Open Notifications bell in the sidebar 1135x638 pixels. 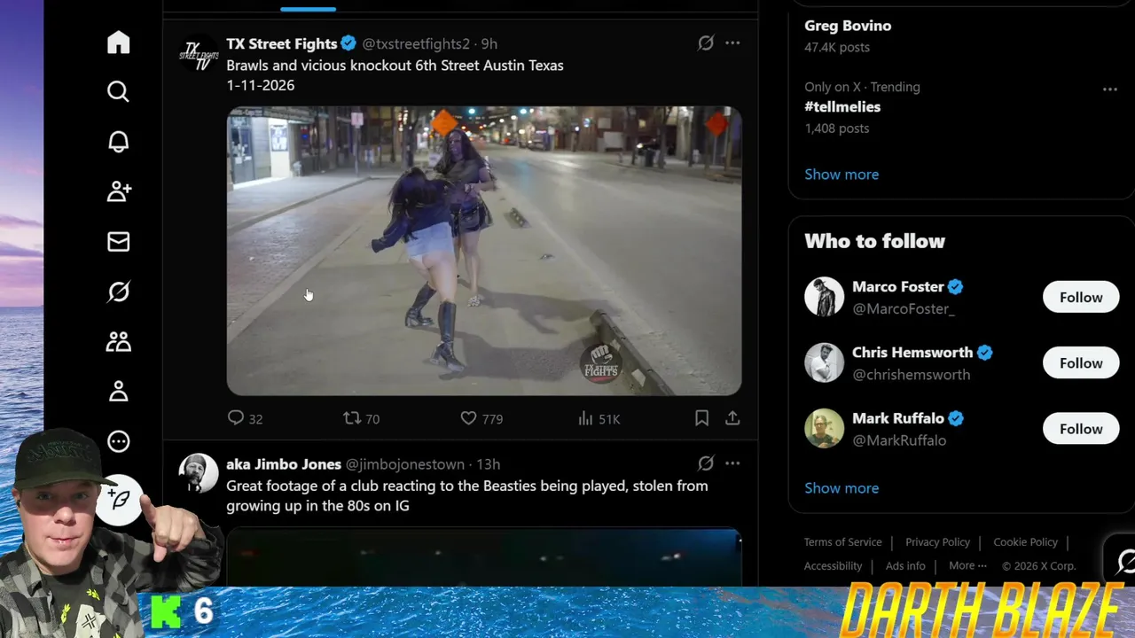pos(118,142)
